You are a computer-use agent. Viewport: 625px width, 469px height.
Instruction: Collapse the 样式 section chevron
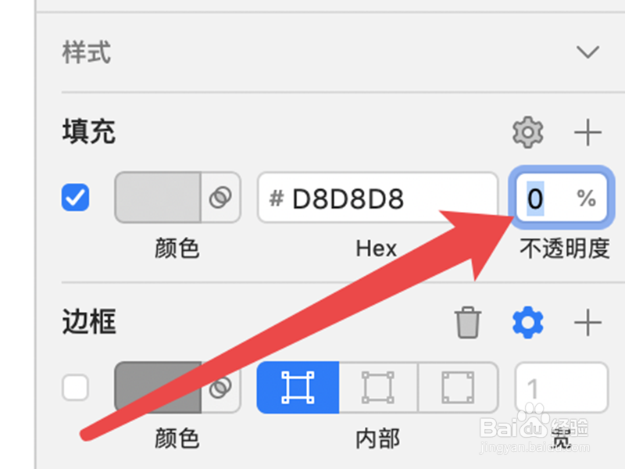(587, 52)
